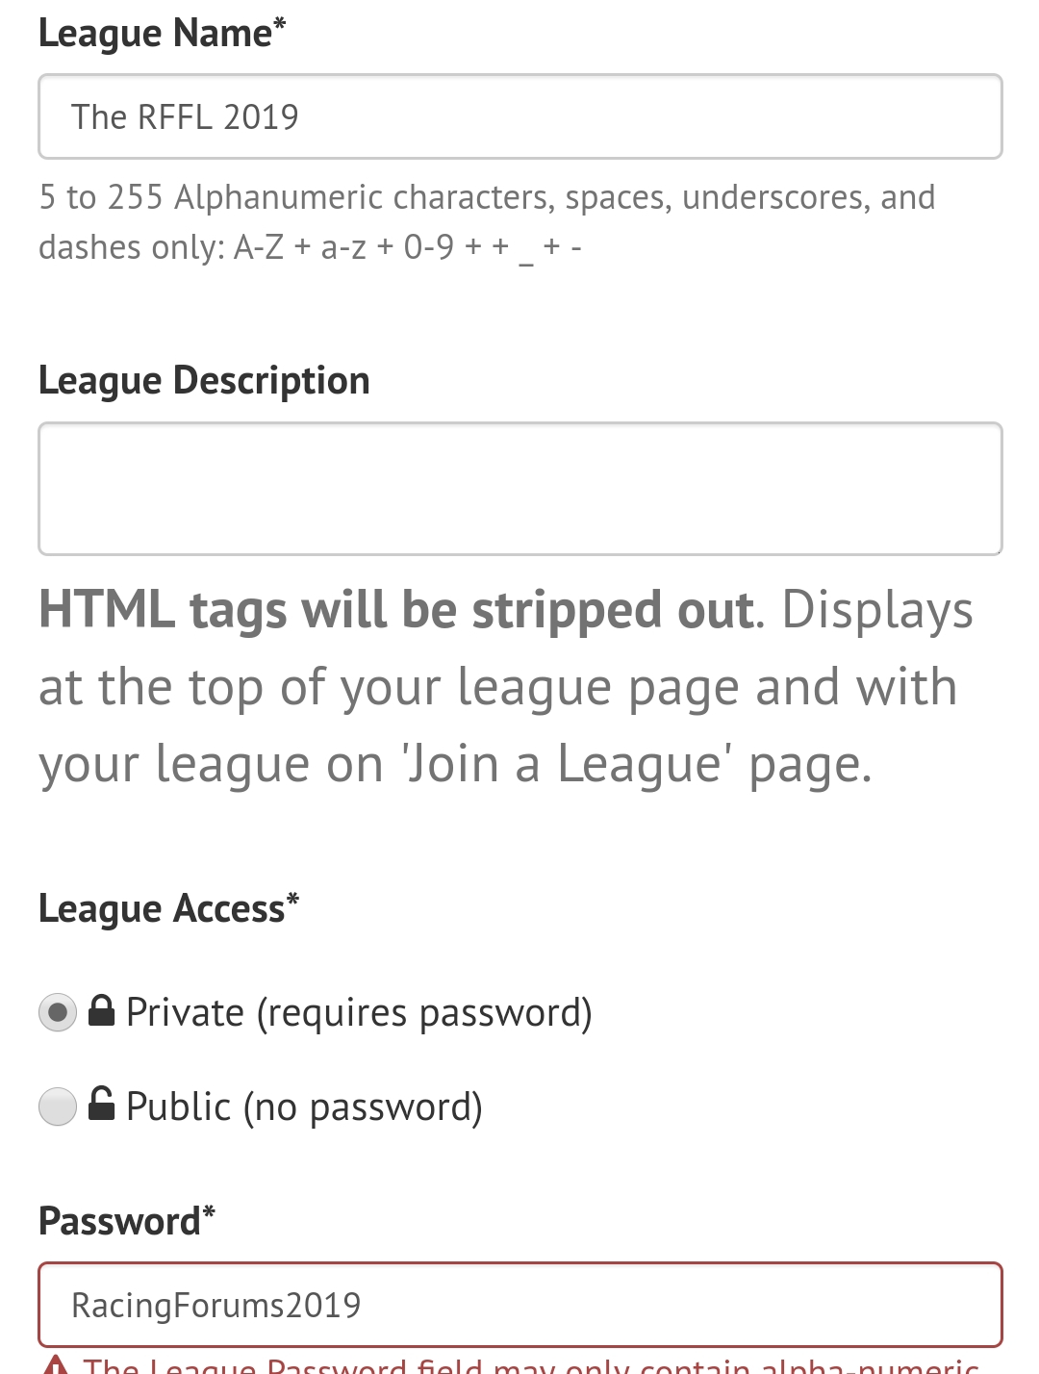The width and height of the screenshot is (1039, 1374).
Task: Click the red League Password error message
Action: [x=531, y=1364]
